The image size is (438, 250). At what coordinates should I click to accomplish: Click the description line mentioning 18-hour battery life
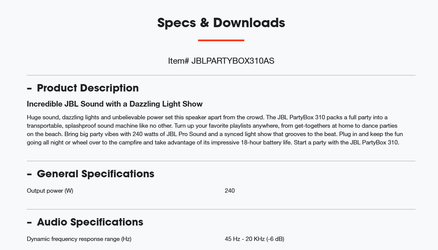tap(213, 142)
